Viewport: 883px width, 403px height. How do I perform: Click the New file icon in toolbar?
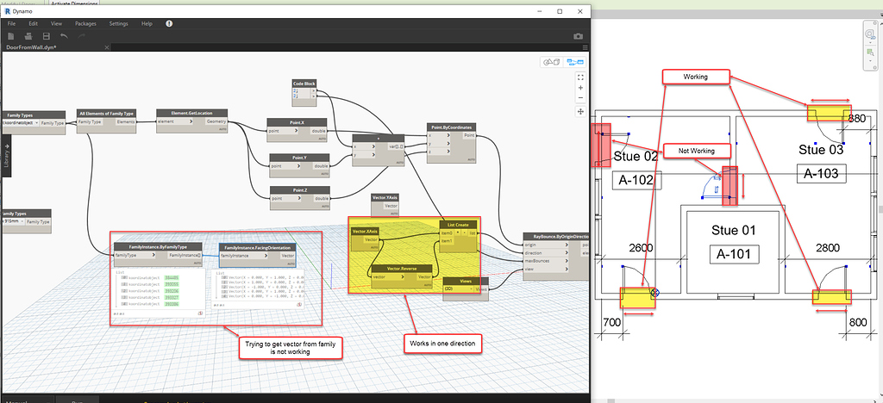(x=11, y=36)
